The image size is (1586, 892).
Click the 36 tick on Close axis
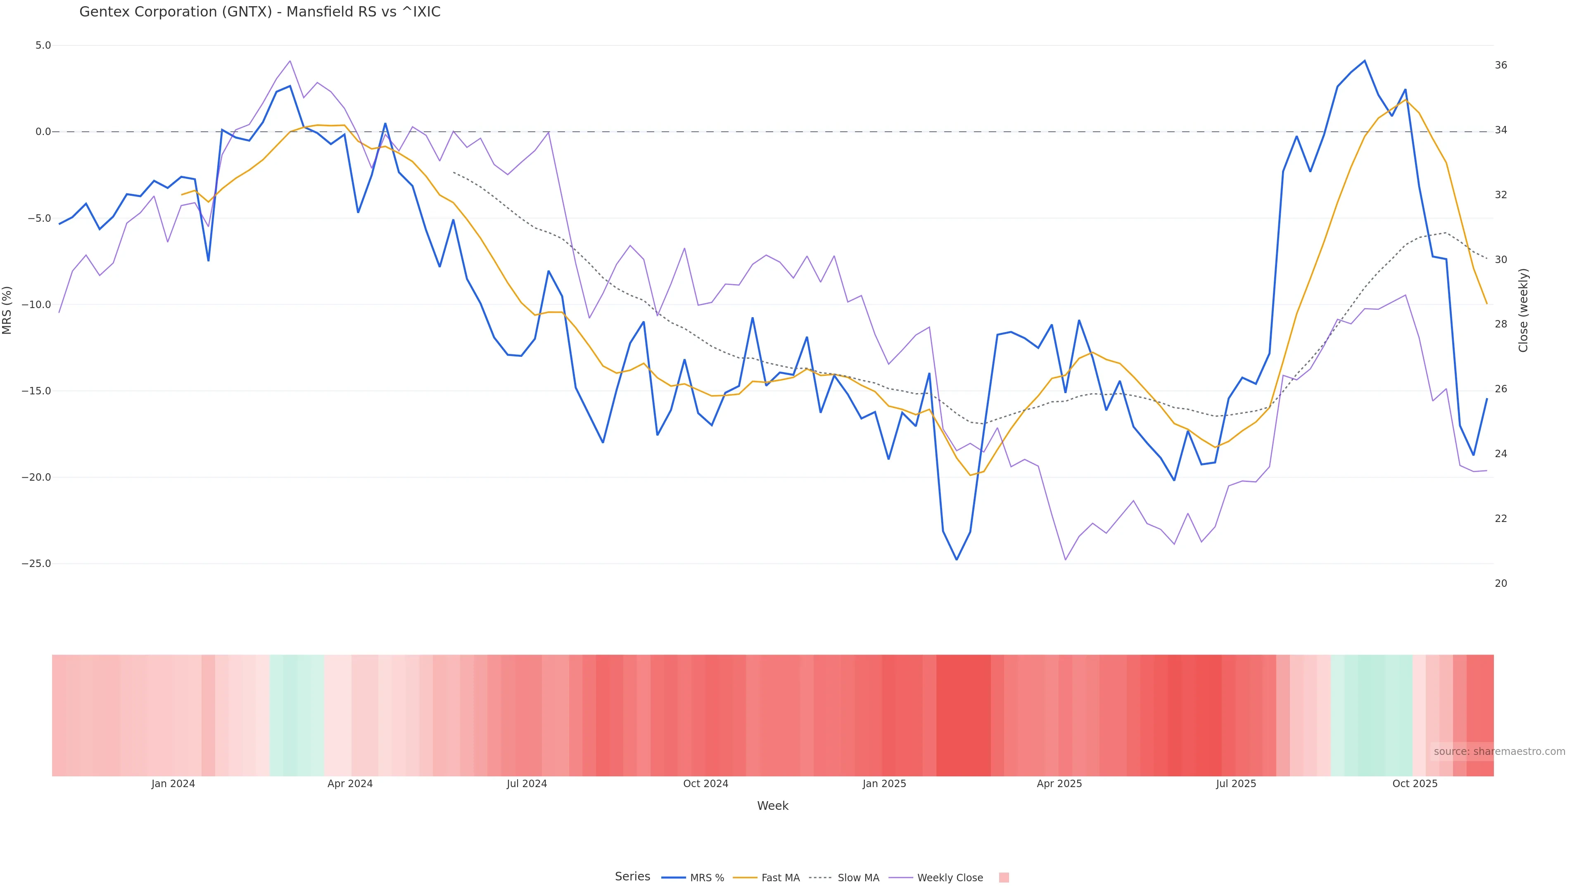tap(1501, 65)
